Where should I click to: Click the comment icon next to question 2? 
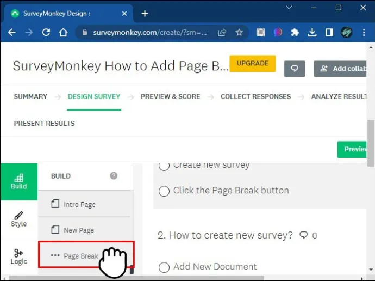click(303, 235)
